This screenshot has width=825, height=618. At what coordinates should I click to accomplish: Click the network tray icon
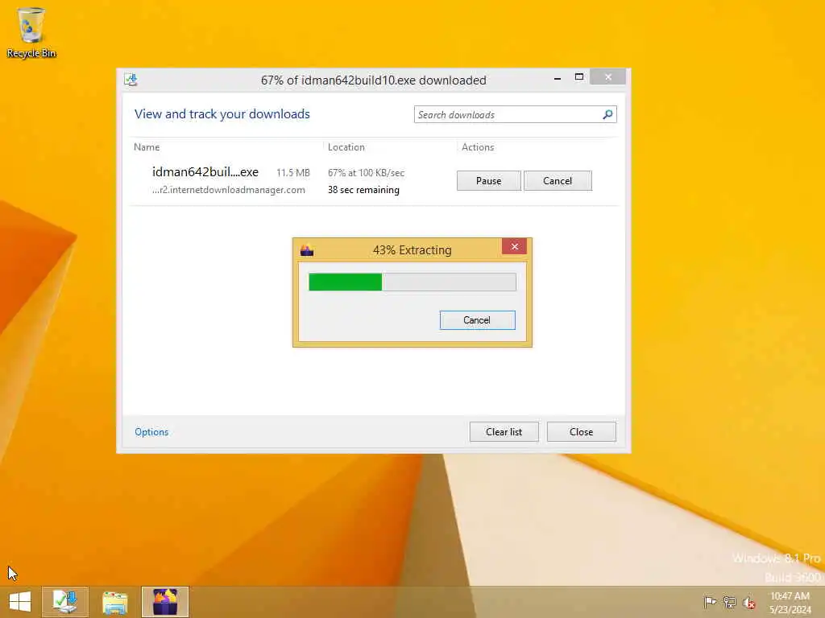pos(729,602)
